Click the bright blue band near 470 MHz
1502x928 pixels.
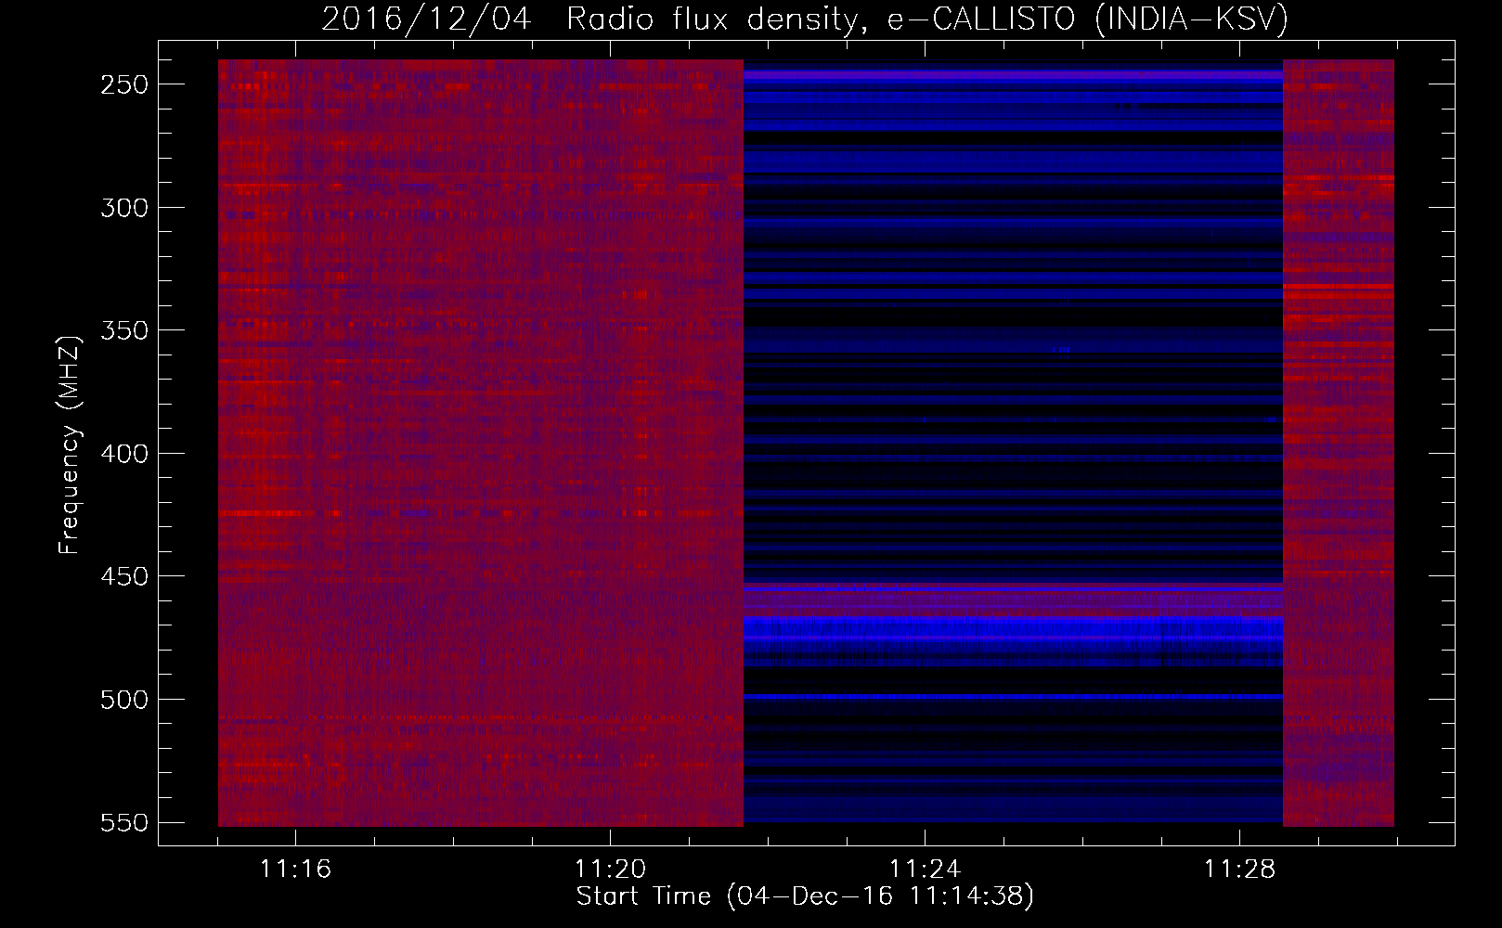[1013, 628]
